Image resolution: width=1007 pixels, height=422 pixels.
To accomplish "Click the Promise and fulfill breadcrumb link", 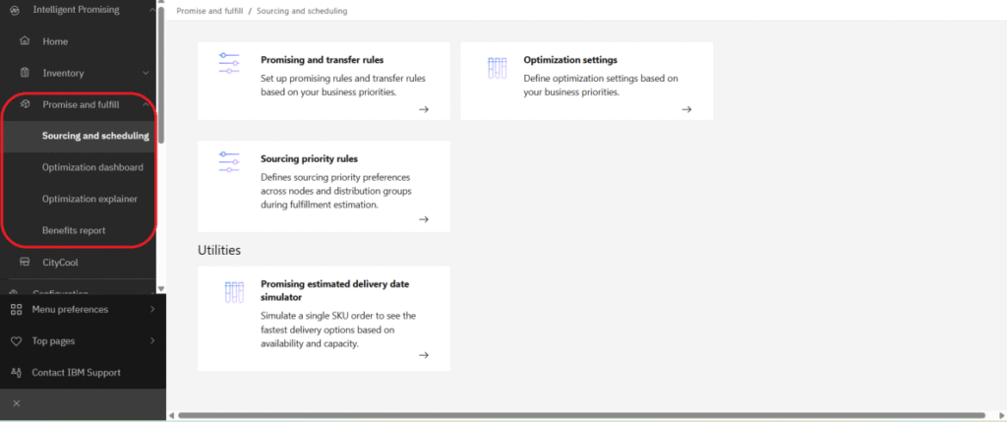I will [x=209, y=11].
